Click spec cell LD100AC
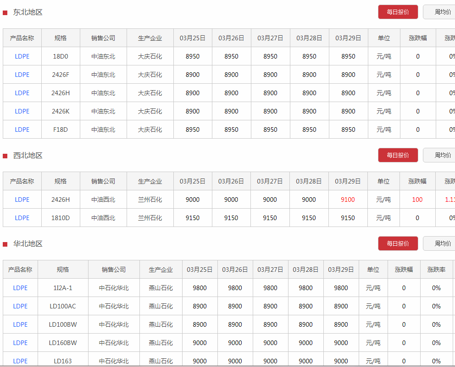The height and width of the screenshot is (367, 455). (63, 306)
